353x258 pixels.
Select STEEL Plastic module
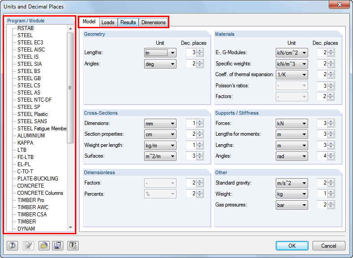click(x=33, y=114)
